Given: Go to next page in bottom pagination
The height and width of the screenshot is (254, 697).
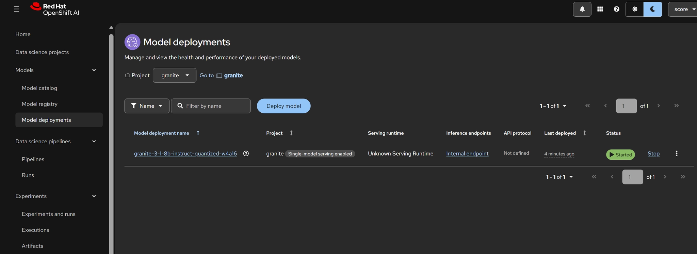Looking at the screenshot, I should pos(665,177).
